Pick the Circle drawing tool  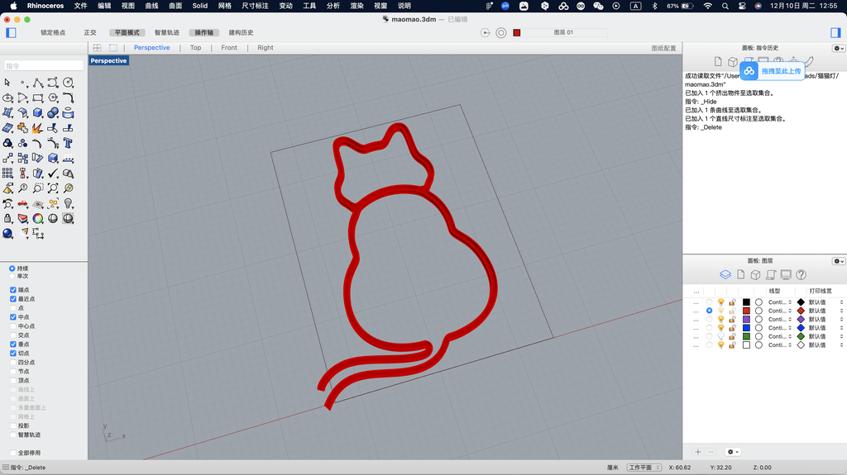(68, 83)
